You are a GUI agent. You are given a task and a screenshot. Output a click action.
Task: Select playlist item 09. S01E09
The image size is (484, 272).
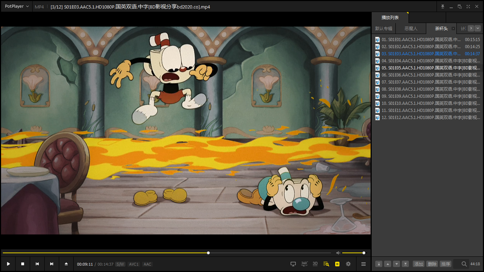pyautogui.click(x=427, y=96)
